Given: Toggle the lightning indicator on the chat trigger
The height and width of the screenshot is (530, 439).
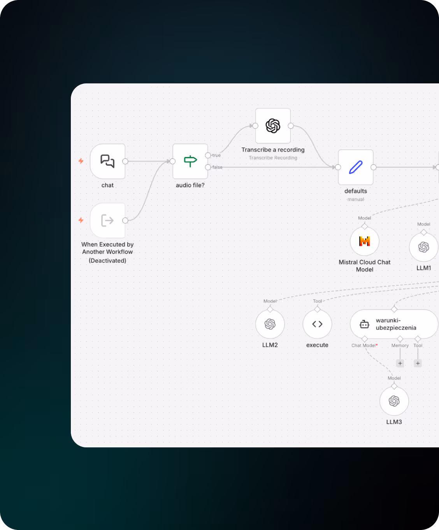Looking at the screenshot, I should click(81, 161).
